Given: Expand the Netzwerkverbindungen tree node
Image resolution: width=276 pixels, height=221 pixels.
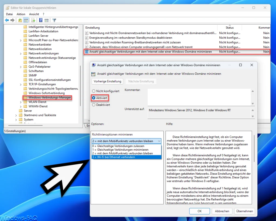Looking at the screenshot, I should [21, 53].
